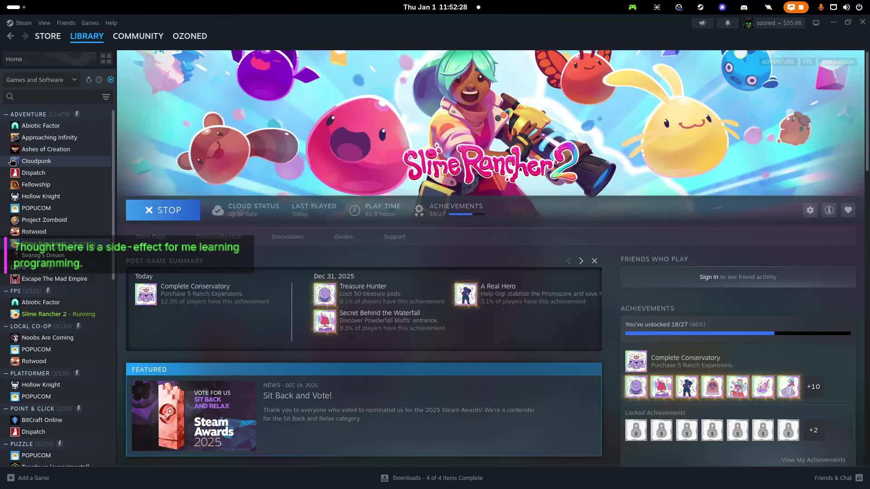Switch to the COMMUNITY tab
Image resolution: width=870 pixels, height=489 pixels.
[x=138, y=36]
